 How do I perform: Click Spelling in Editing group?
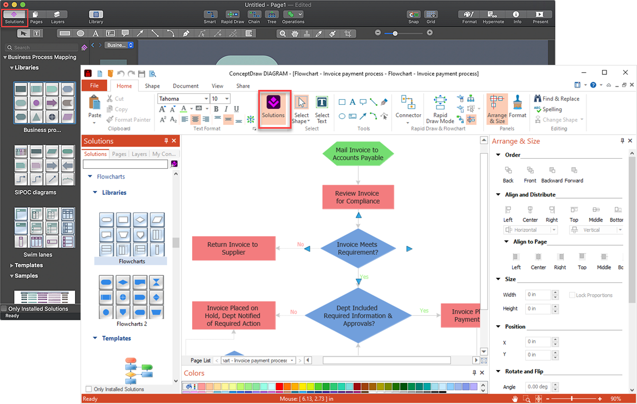548,109
